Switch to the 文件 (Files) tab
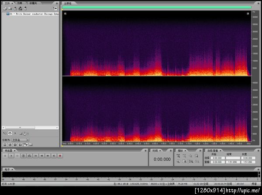This screenshot has height=195, width=262. click(x=7, y=3)
